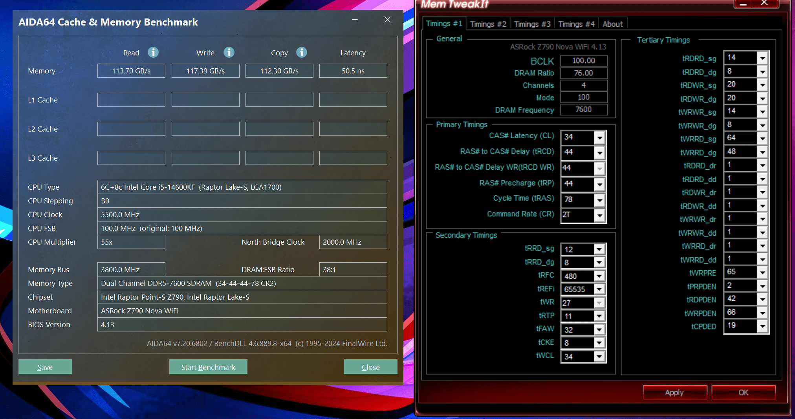This screenshot has height=419, width=795.
Task: Click the Save button in AIDA64
Action: point(45,367)
